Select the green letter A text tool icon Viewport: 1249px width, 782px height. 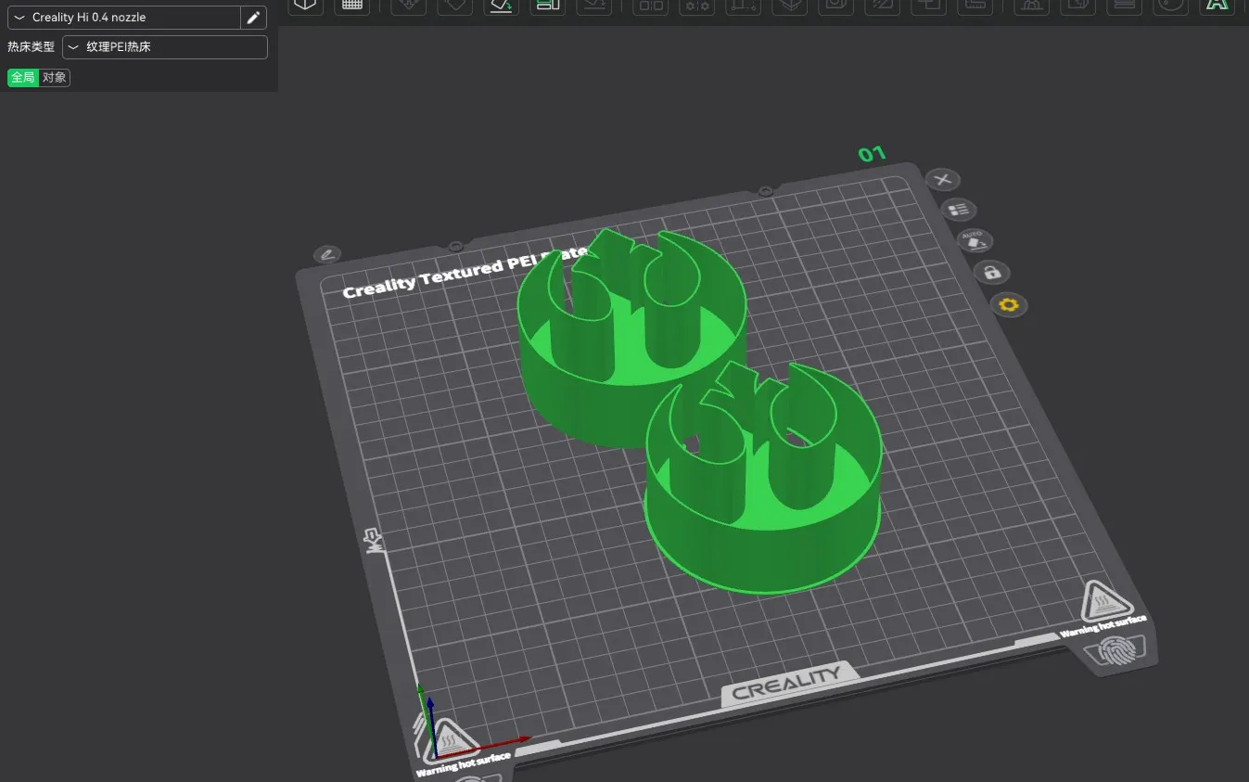(x=1217, y=5)
